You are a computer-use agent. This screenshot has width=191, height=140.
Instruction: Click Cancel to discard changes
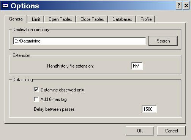point(171,131)
